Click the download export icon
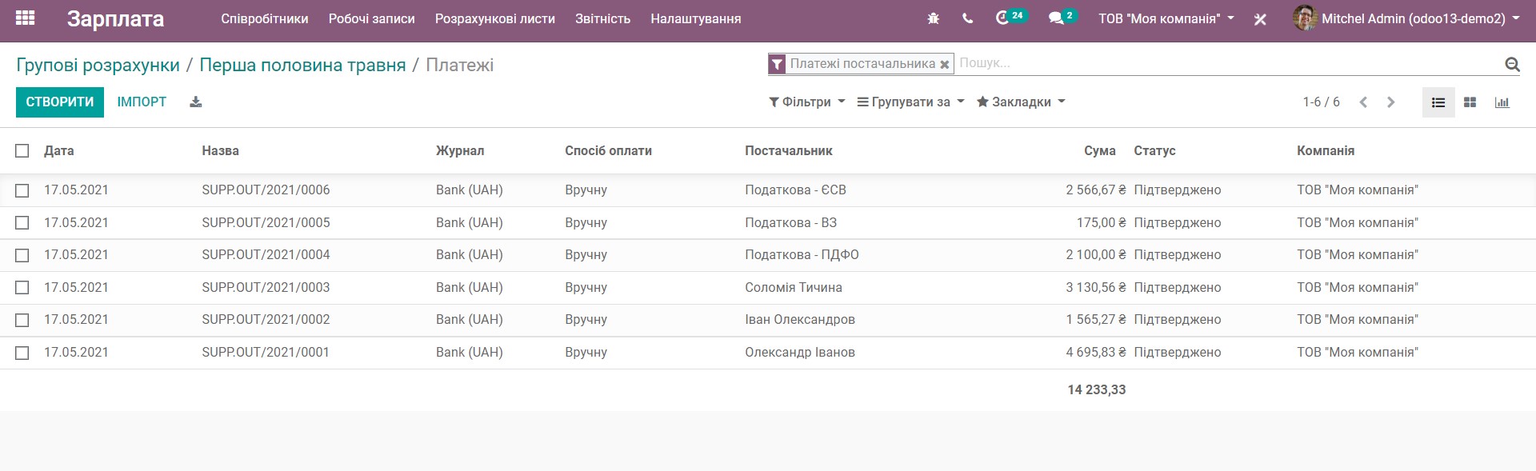 [x=196, y=102]
